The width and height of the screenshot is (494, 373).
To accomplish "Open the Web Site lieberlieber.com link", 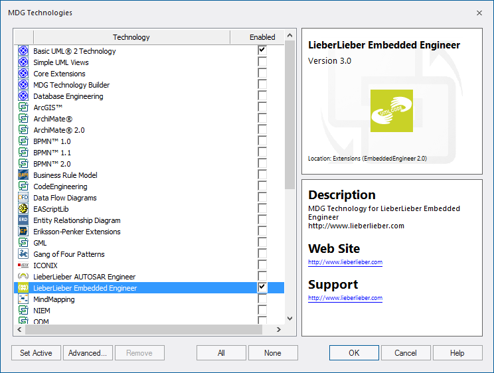I will pyautogui.click(x=345, y=262).
